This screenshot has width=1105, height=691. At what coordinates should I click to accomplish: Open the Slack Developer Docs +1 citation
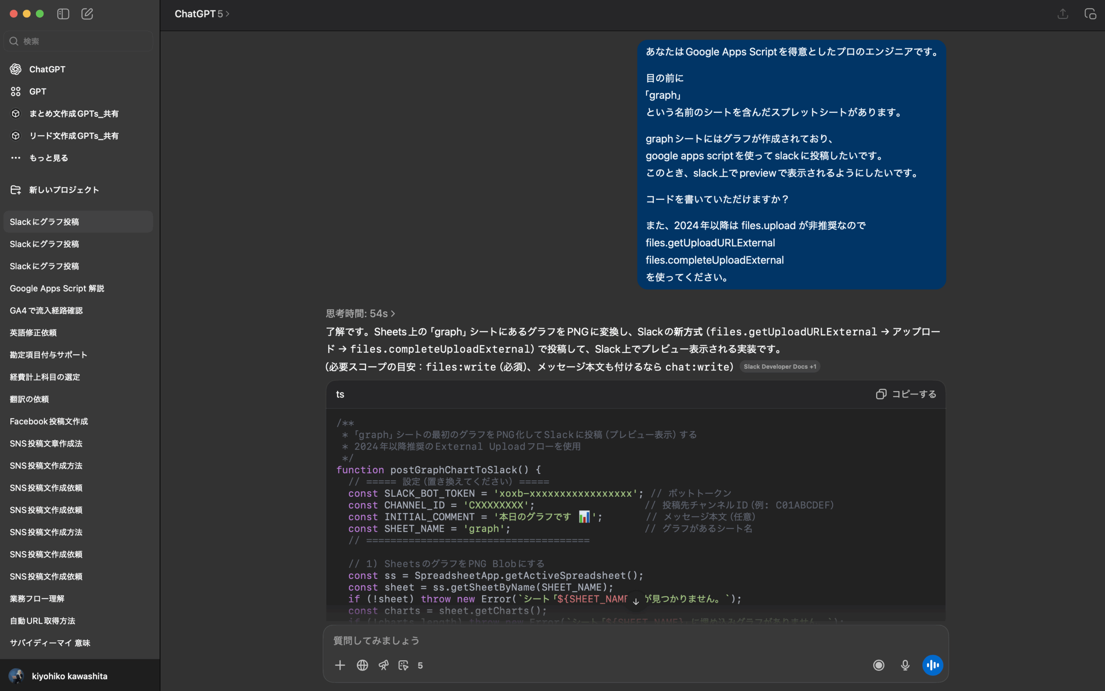click(780, 366)
